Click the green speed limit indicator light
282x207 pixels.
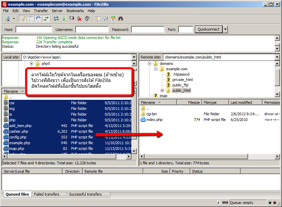click(x=270, y=203)
